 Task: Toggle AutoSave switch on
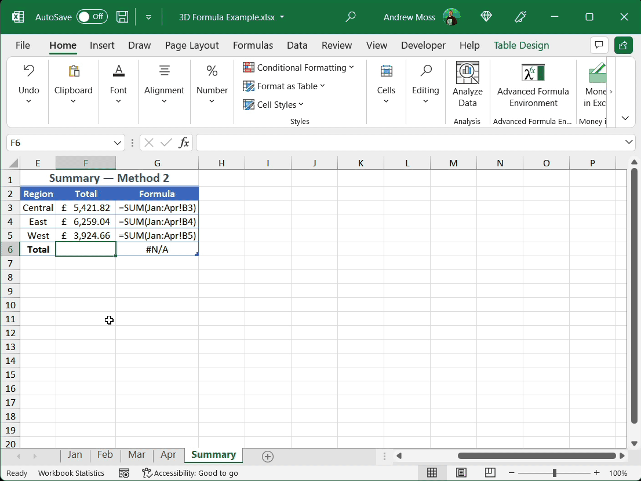click(92, 17)
